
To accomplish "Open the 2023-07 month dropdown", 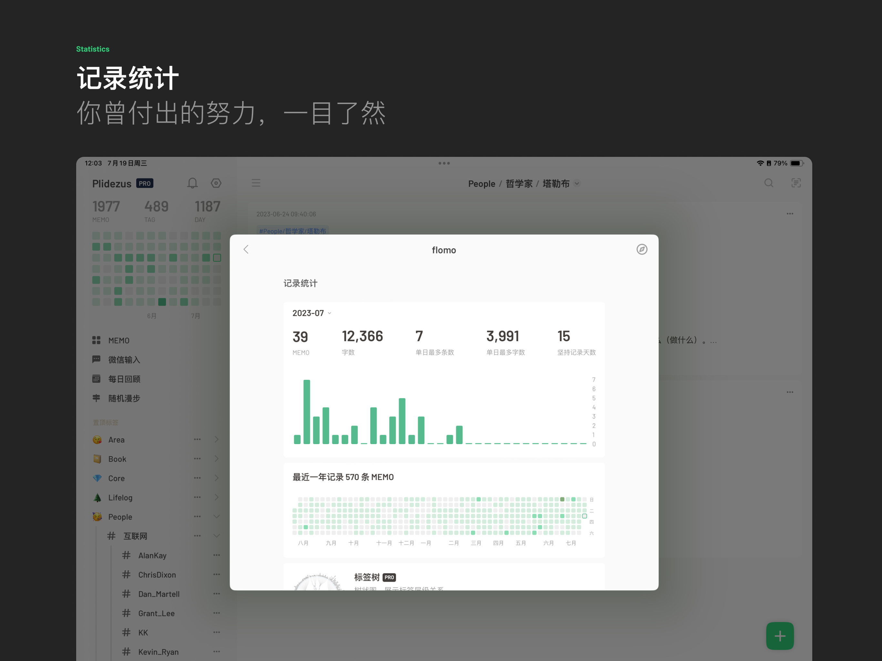I will pyautogui.click(x=311, y=313).
